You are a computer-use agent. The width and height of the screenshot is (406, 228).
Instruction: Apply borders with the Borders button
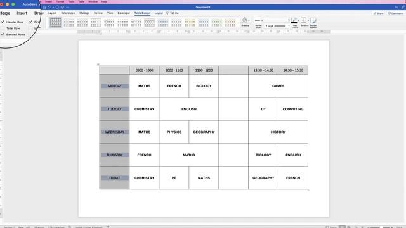[304, 21]
